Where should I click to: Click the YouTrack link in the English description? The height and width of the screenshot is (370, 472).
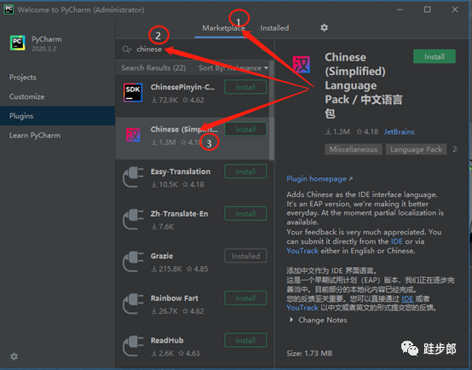pos(302,251)
